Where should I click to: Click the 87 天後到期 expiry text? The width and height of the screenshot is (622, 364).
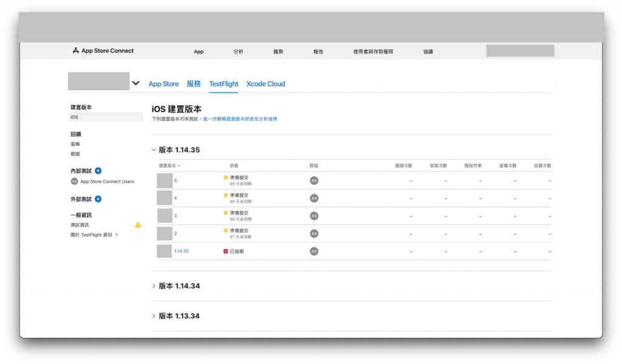tap(241, 237)
